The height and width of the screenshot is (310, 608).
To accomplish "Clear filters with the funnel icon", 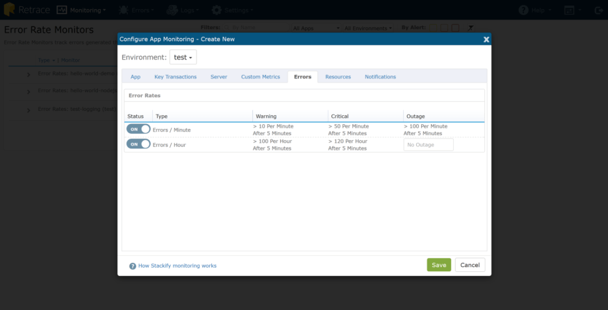I will pos(470,28).
